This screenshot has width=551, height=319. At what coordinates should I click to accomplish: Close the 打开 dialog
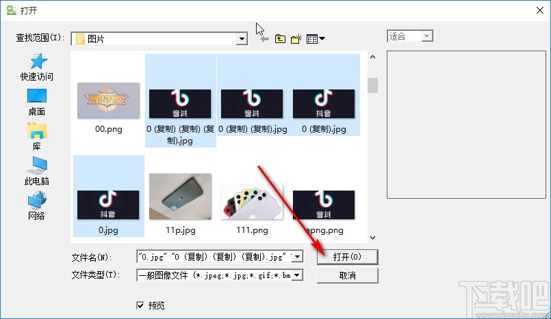[x=540, y=10]
